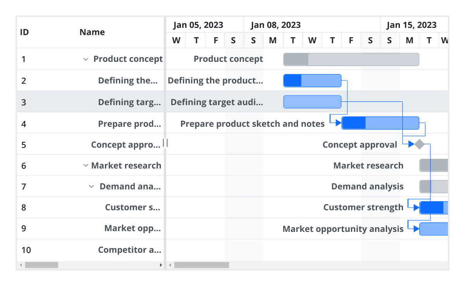Click the left arrow of the chart scrollbar
Screen dimensions: 465x286
click(170, 265)
